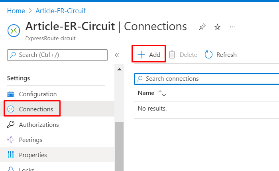Click the Properties bars icon
The height and width of the screenshot is (171, 279).
pos(11,155)
